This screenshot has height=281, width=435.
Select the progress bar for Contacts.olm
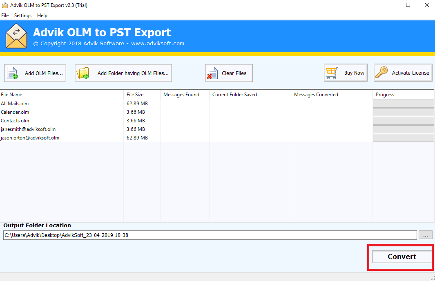coord(404,121)
